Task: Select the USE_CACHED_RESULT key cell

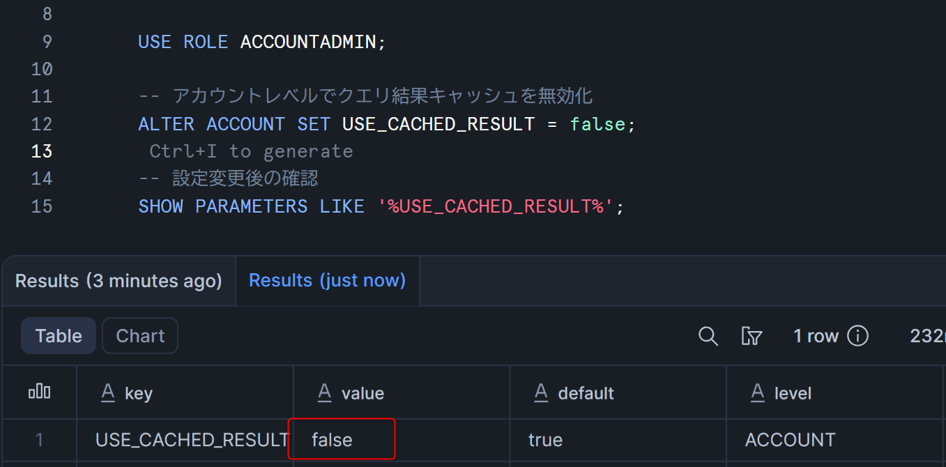Action: [x=192, y=440]
